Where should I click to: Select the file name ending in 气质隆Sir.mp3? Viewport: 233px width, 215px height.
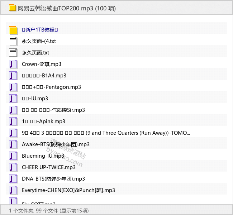click(x=53, y=110)
